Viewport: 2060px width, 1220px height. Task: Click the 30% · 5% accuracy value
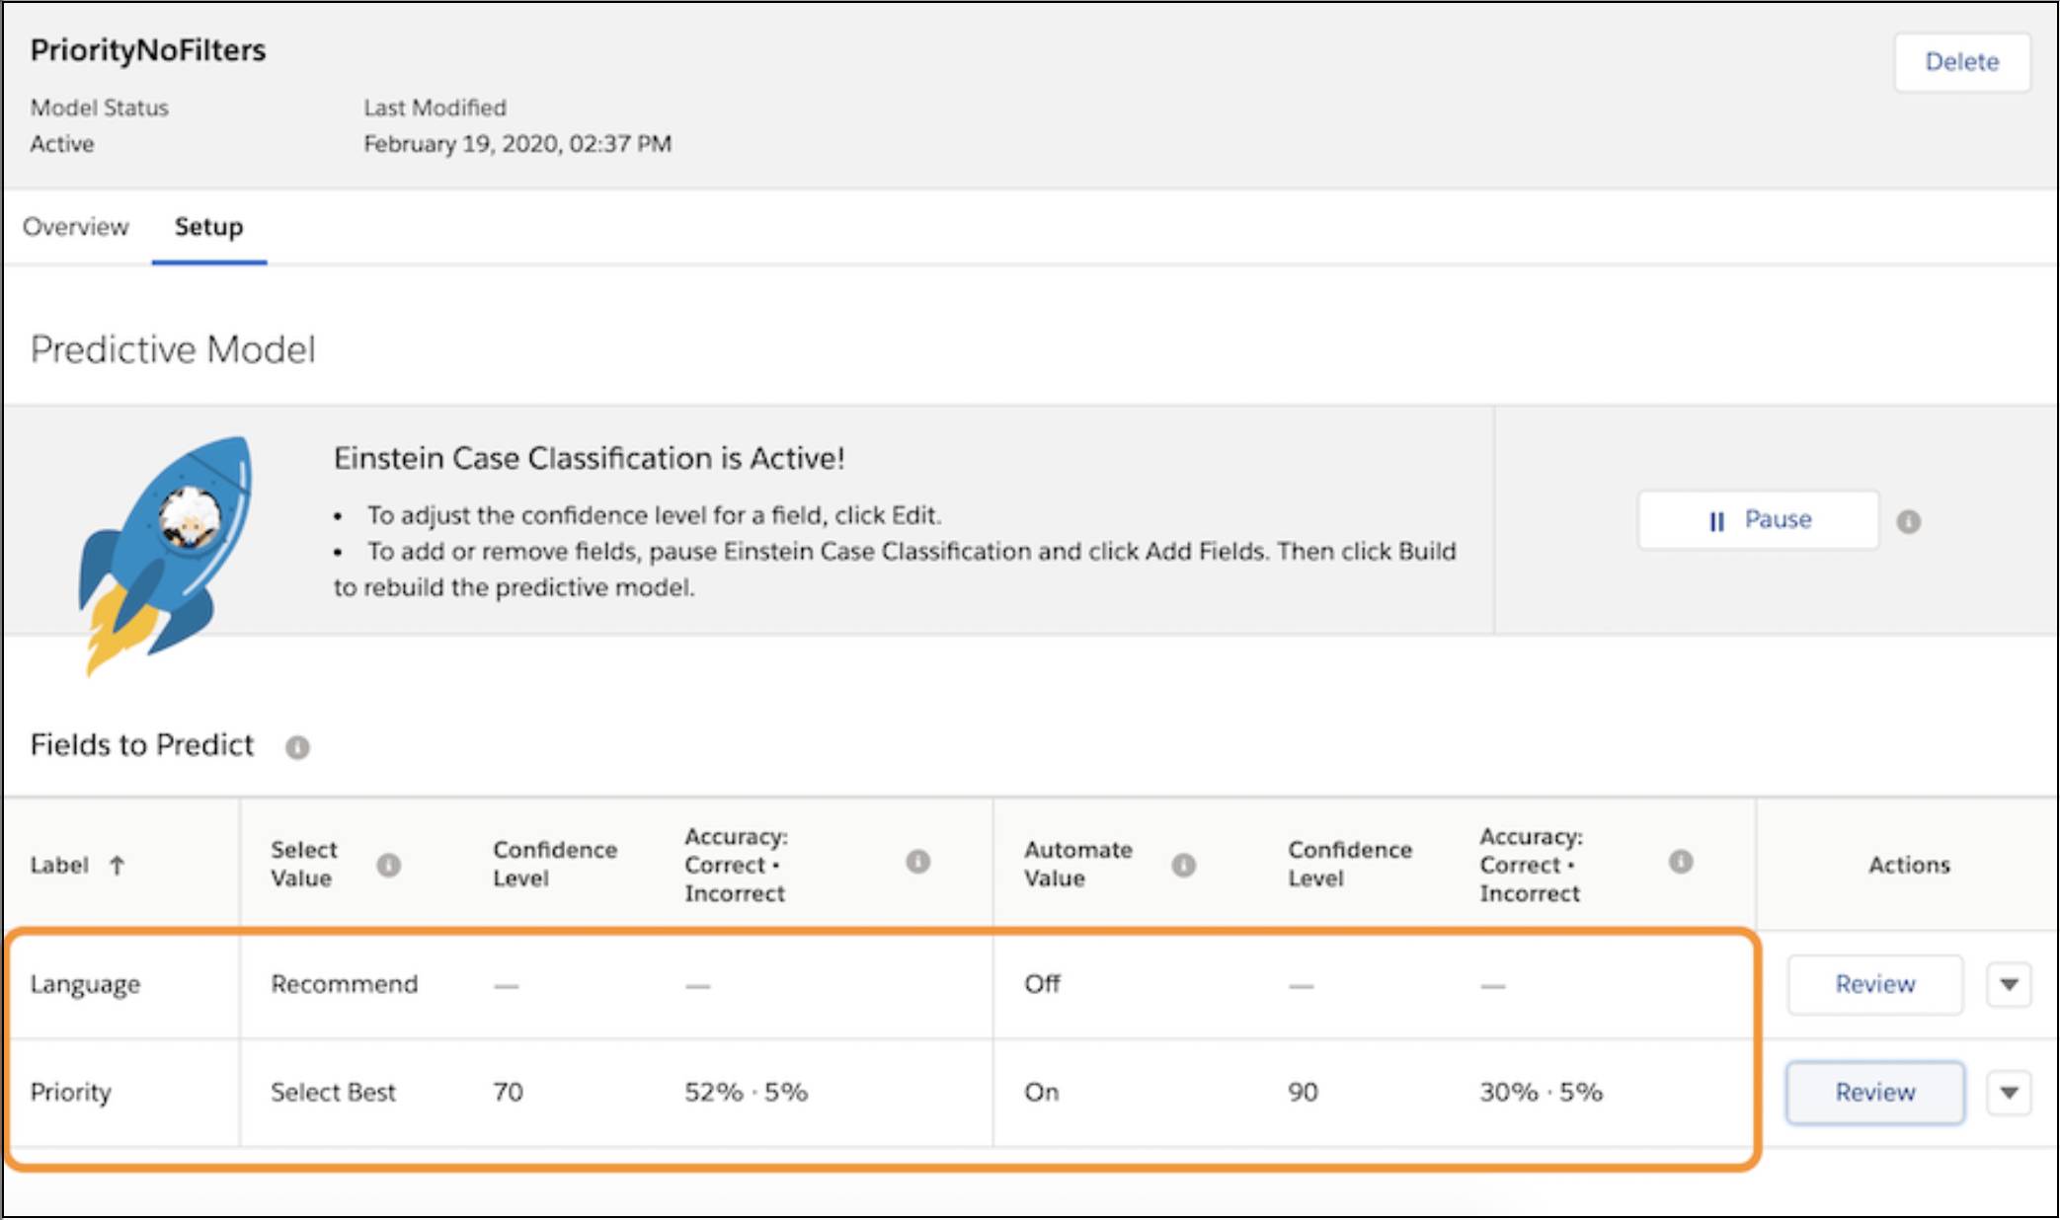[1541, 1093]
